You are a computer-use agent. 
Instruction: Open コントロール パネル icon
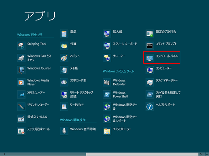click(150, 58)
